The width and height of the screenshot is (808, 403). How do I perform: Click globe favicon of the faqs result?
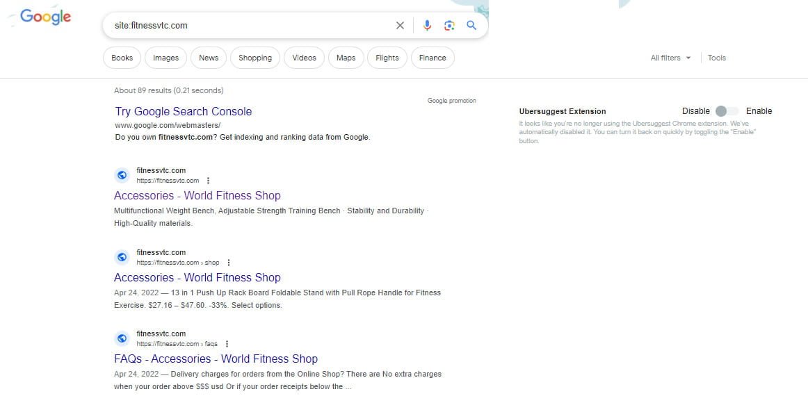click(x=122, y=338)
